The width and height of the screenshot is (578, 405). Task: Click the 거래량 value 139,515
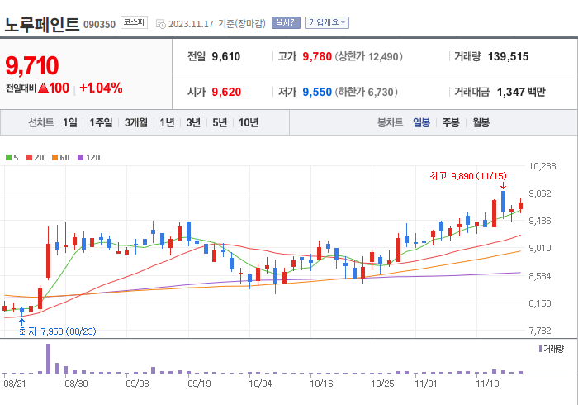pos(508,56)
